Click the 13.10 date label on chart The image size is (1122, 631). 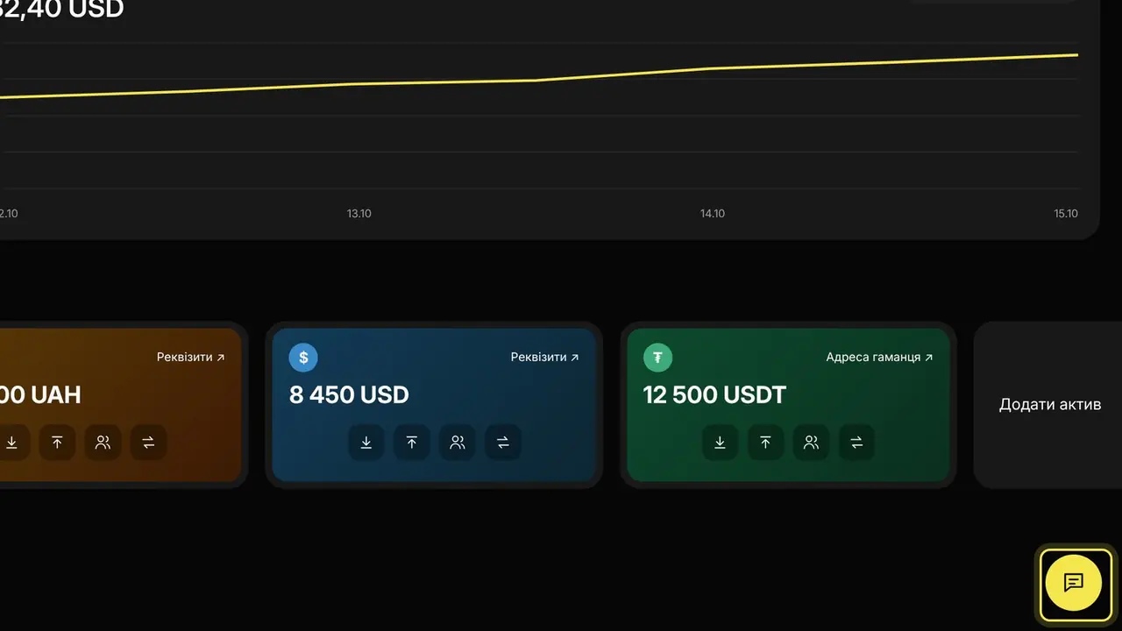tap(359, 214)
